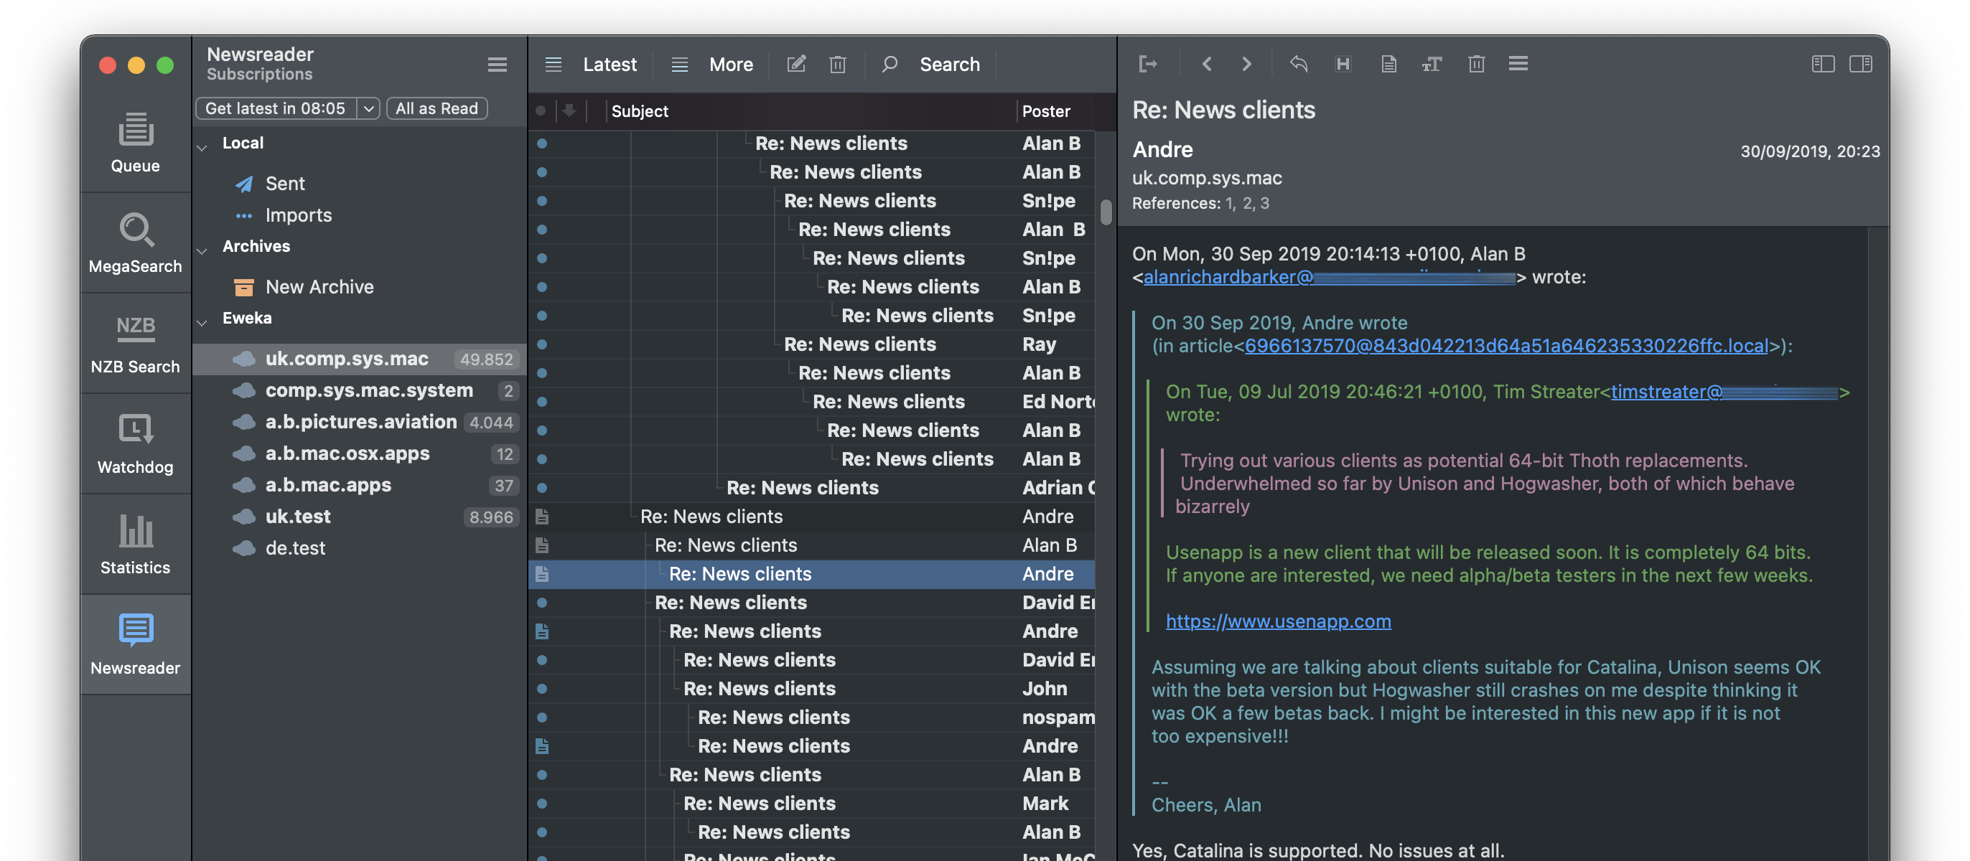Open the Get latest dropdown arrow
The image size is (1970, 861).
(x=368, y=108)
